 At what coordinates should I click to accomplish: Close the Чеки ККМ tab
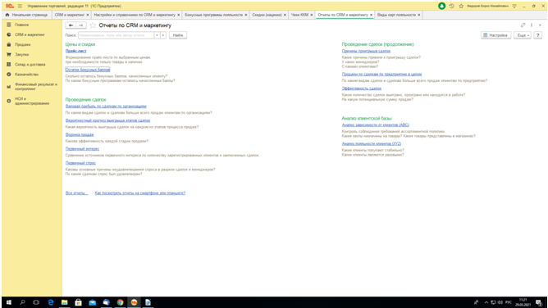pos(312,15)
